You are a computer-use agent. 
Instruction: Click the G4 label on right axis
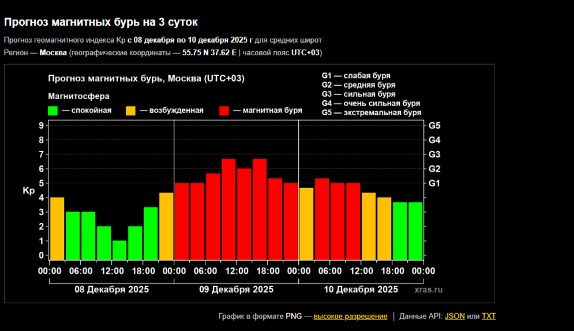[x=434, y=140]
